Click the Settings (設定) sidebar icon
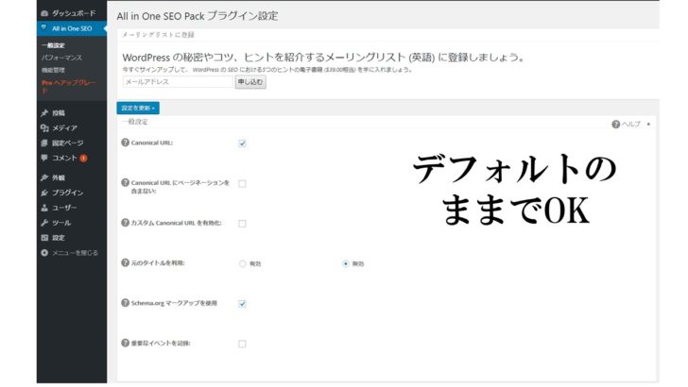The width and height of the screenshot is (688, 387). click(44, 238)
